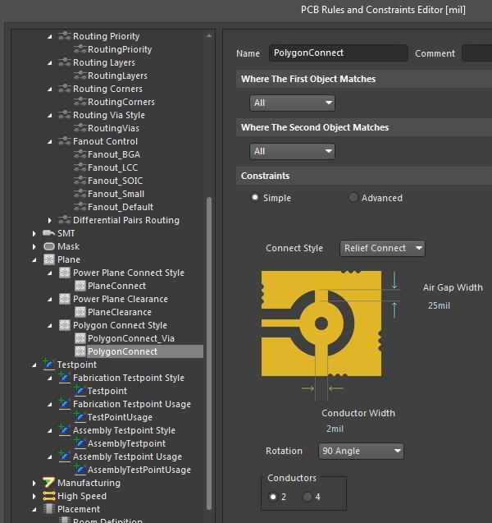Viewport: 492px width, 523px height.
Task: Expand Differential Pairs Routing node
Action: coord(49,220)
